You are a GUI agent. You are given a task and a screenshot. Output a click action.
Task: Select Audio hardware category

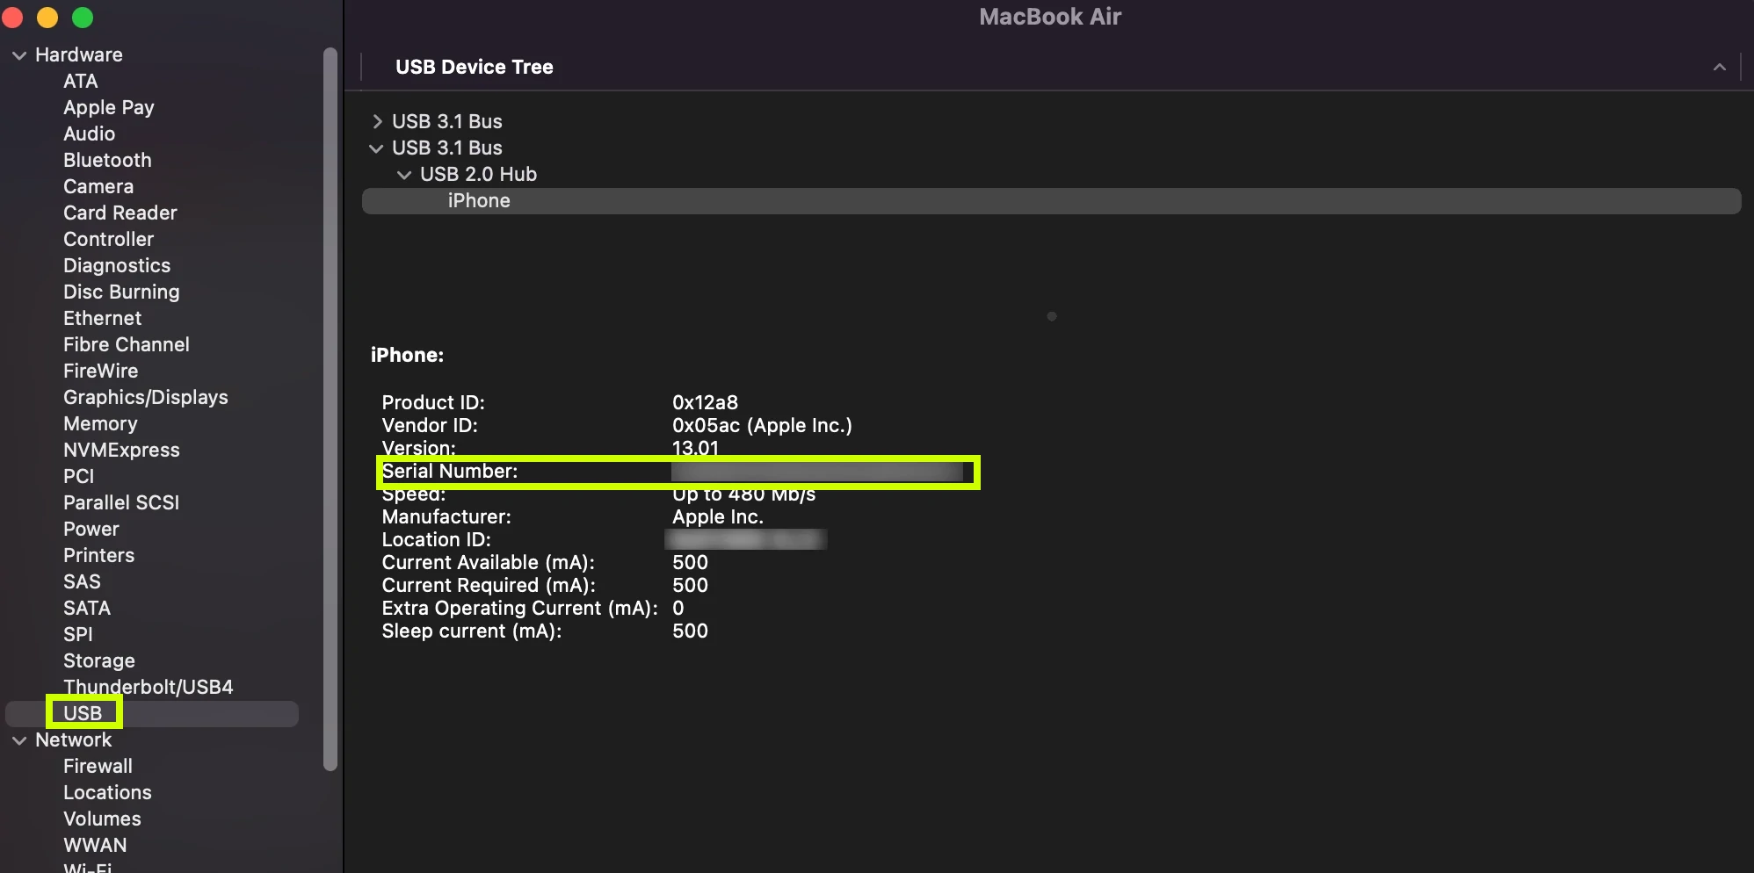pyautogui.click(x=90, y=133)
